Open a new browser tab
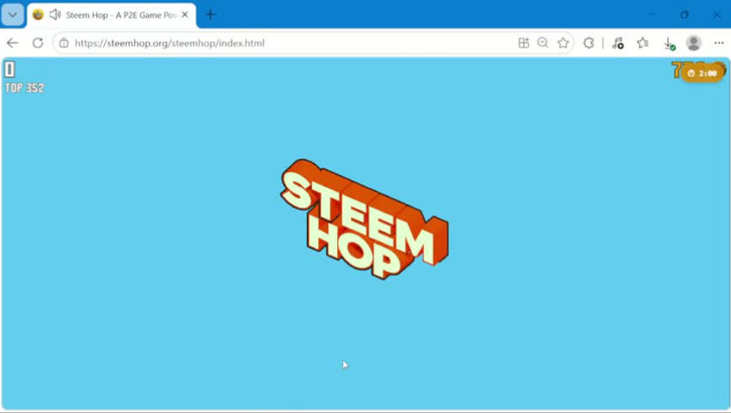731x413 pixels. [211, 15]
